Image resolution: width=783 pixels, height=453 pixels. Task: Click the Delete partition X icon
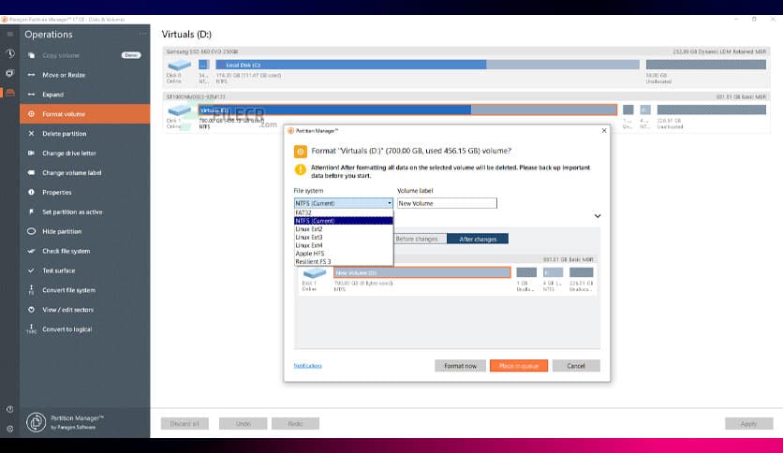pyautogui.click(x=31, y=134)
